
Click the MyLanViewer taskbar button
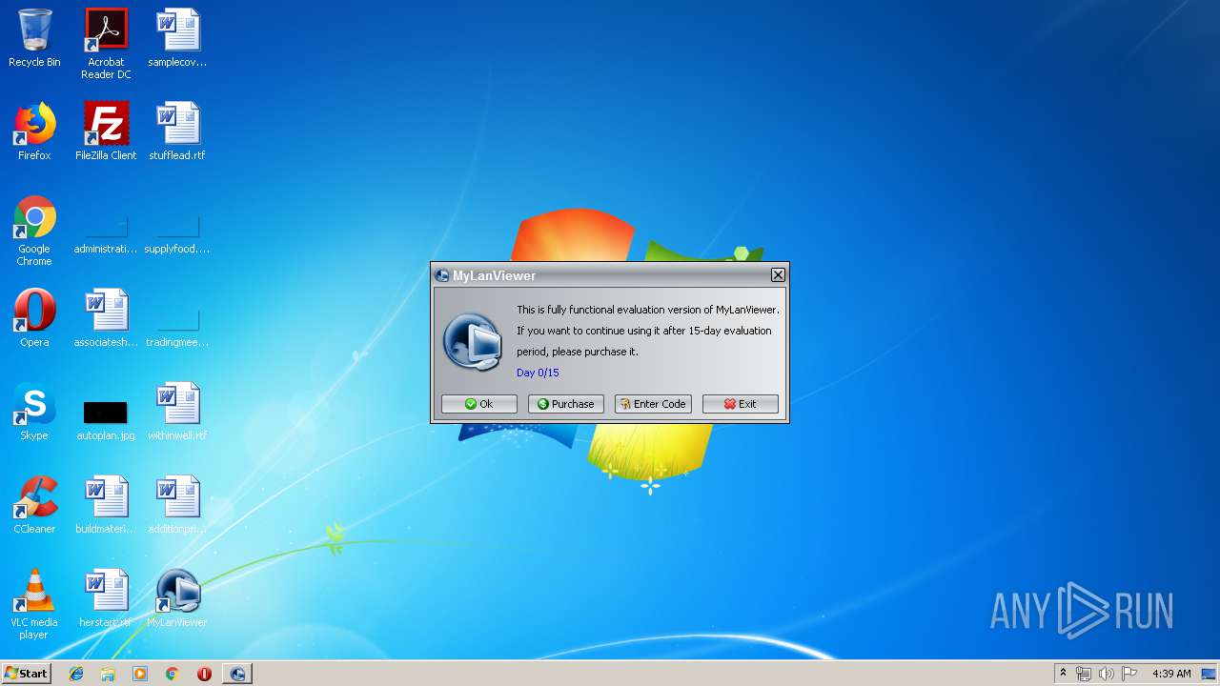click(237, 674)
